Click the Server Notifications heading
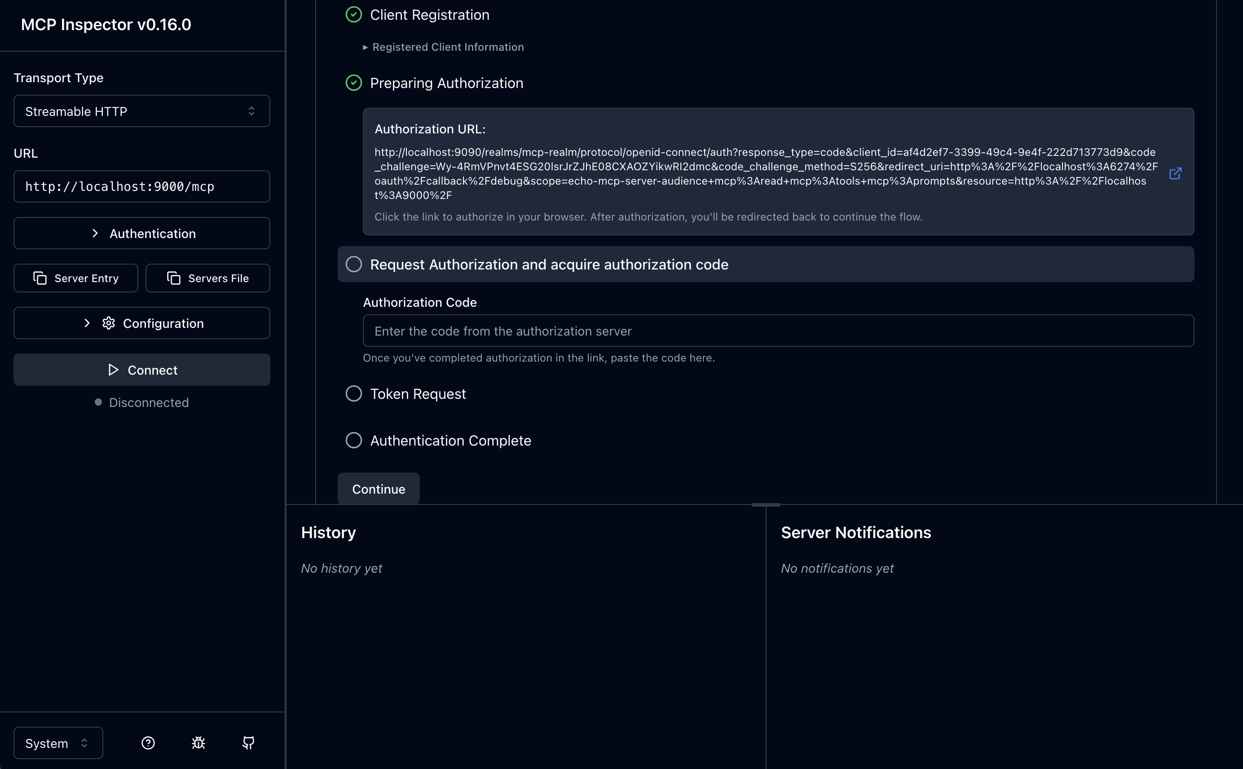This screenshot has height=769, width=1243. pyautogui.click(x=856, y=532)
